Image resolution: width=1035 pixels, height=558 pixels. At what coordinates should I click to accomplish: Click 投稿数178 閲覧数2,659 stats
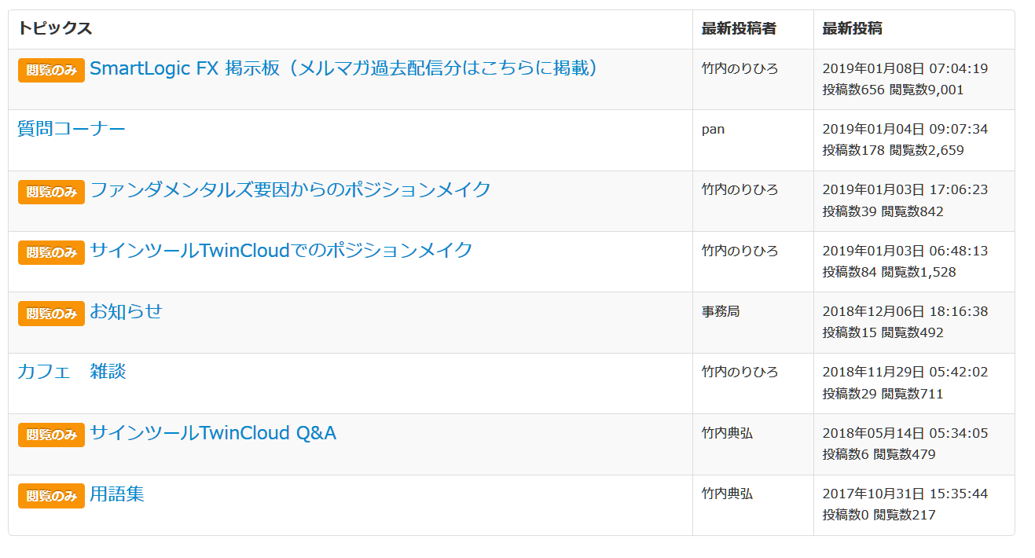pos(893,150)
